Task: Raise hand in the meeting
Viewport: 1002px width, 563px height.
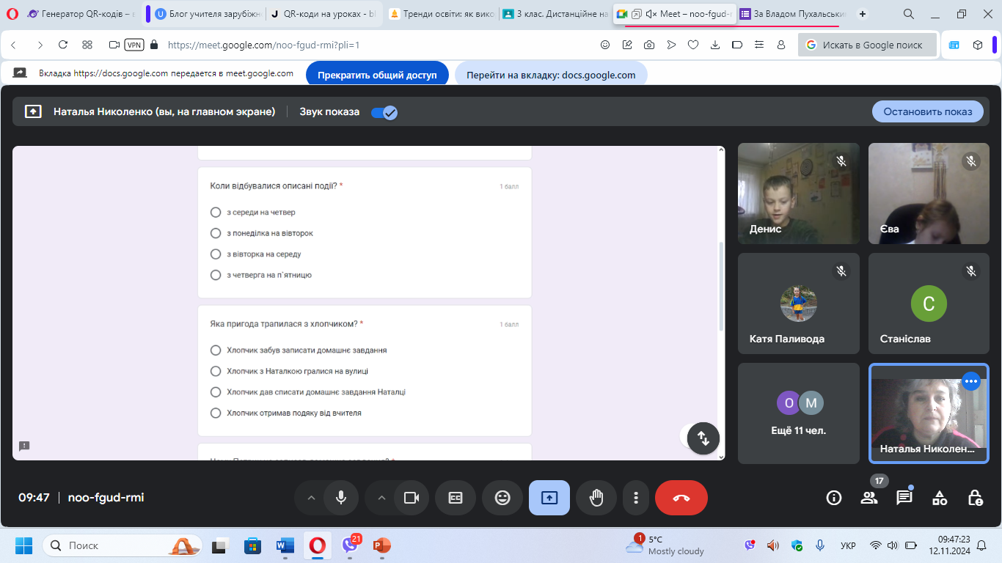Action: 596,498
